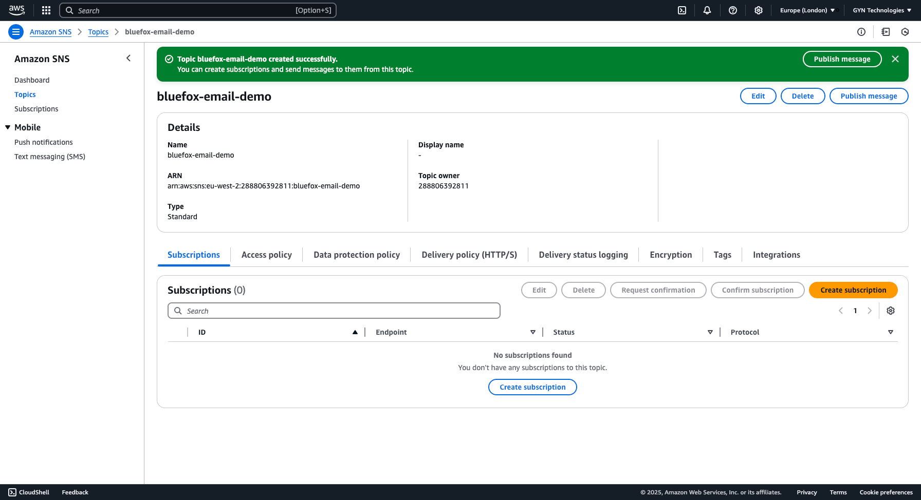The width and height of the screenshot is (921, 500).
Task: Open the Europe (London) region dropdown
Action: [807, 10]
